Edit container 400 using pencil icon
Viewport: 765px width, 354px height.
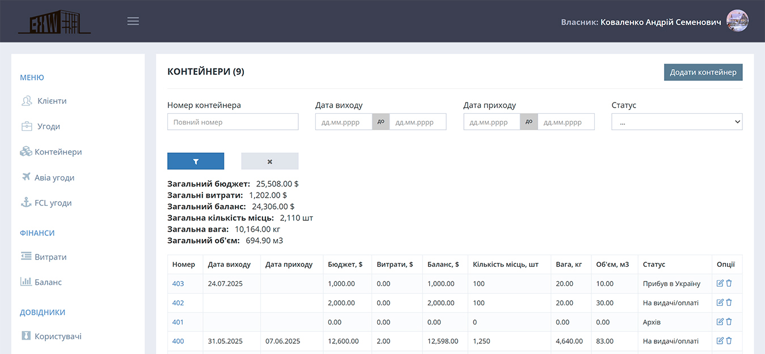(720, 341)
